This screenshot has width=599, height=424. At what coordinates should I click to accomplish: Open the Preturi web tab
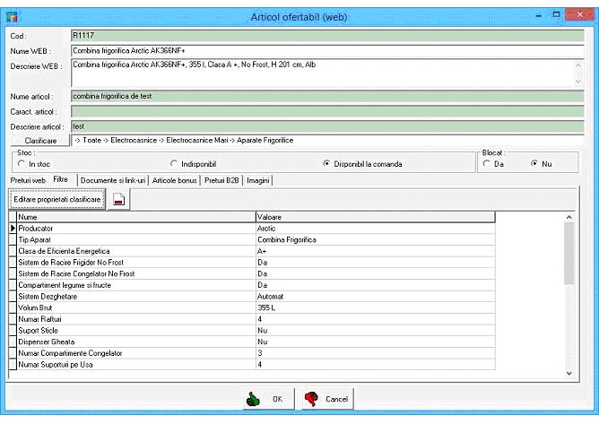27,180
